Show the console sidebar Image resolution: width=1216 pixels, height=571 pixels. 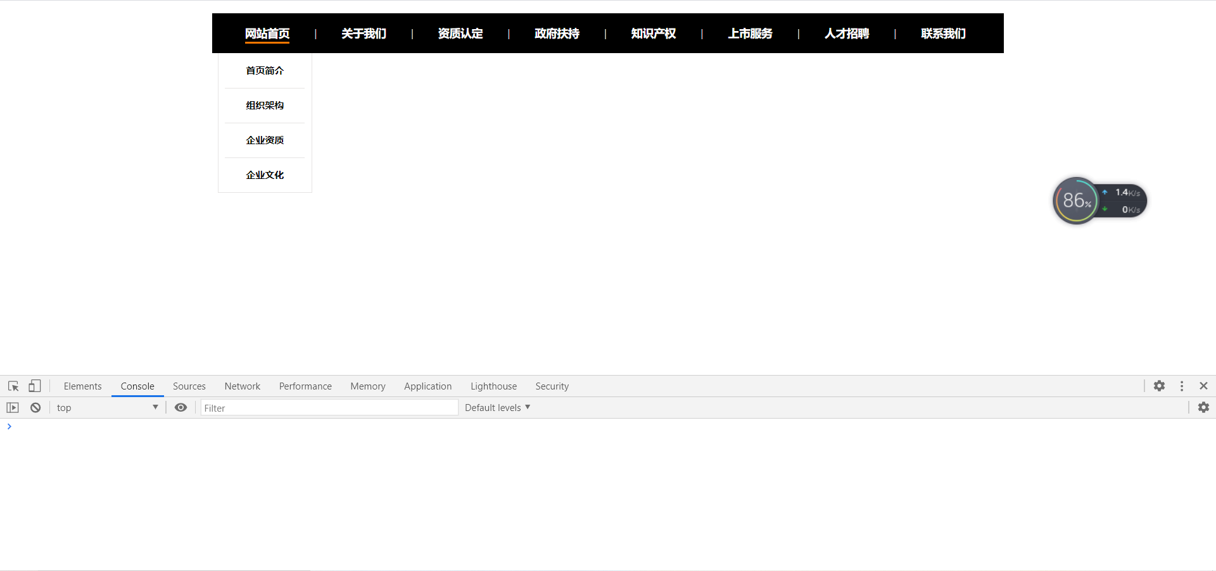pyautogui.click(x=13, y=408)
